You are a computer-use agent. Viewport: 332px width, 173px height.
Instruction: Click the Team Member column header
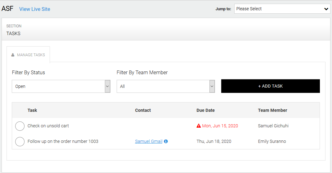pos(272,110)
